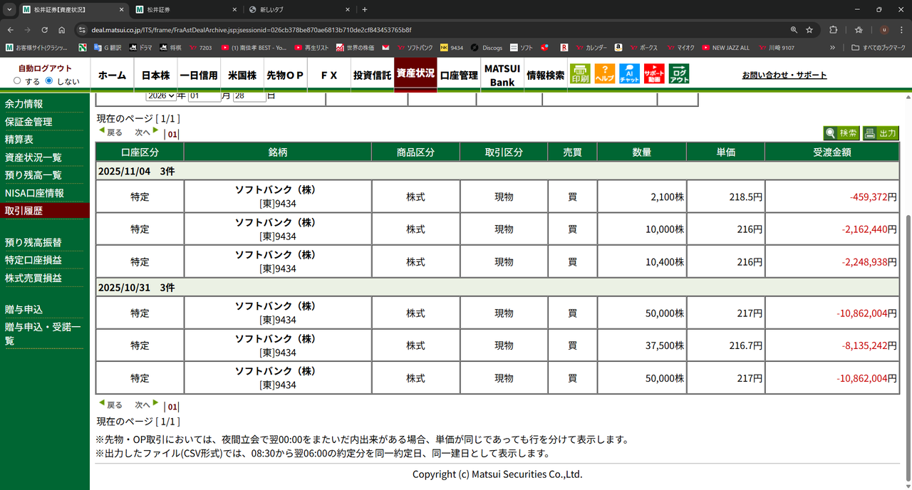The width and height of the screenshot is (912, 490).
Task: Select the 自動ログアウト する radio button
Action: click(17, 81)
